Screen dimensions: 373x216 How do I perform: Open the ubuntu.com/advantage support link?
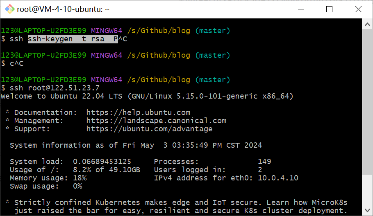pos(149,129)
